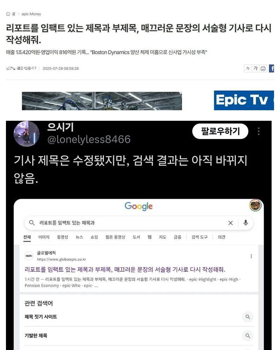
Task: Clear the Google search box with X
Action: click(x=230, y=223)
